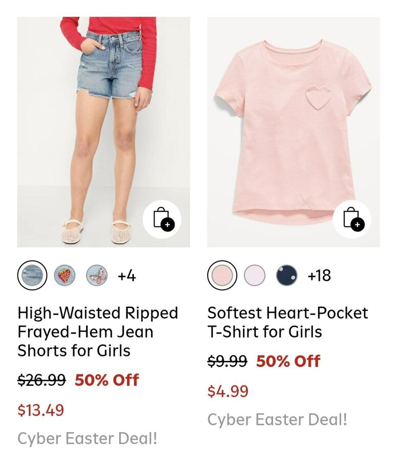Pick the navy daisy print swatch
The image size is (397, 461).
(286, 276)
